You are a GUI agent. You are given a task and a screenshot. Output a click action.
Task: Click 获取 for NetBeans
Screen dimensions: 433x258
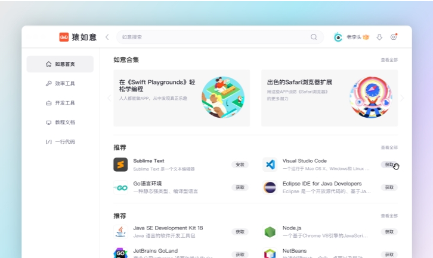coord(389,254)
